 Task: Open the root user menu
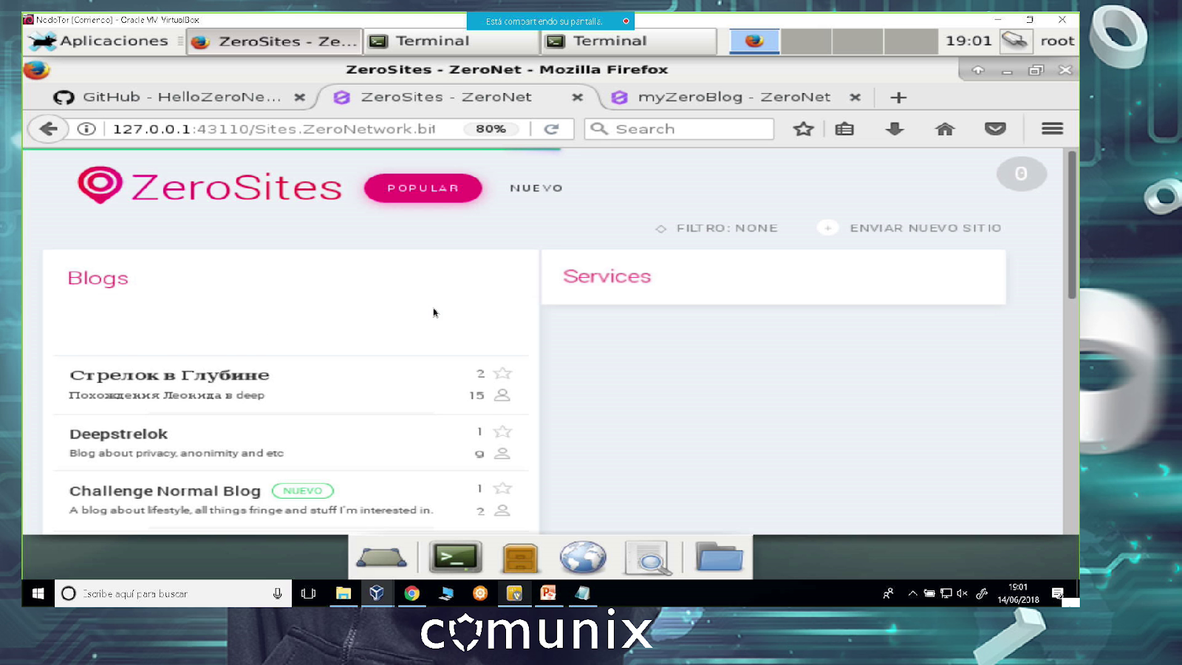pyautogui.click(x=1056, y=41)
